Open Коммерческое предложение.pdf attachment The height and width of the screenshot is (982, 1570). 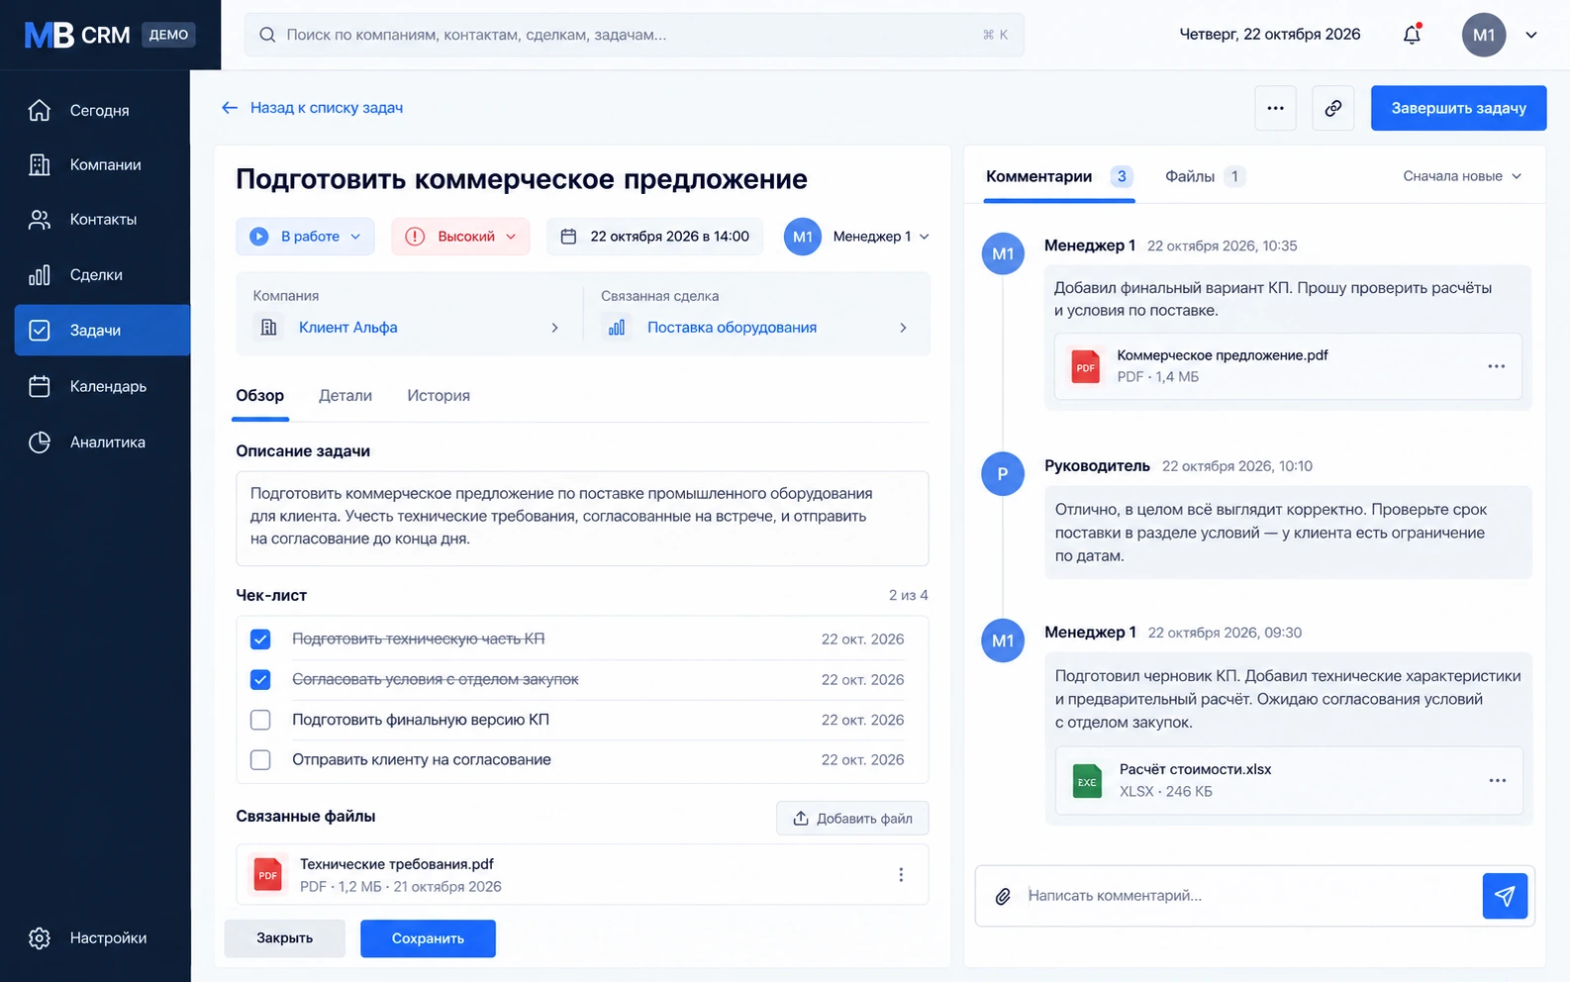1288,366
